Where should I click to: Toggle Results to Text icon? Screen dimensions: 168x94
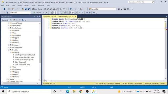[x=70, y=13]
